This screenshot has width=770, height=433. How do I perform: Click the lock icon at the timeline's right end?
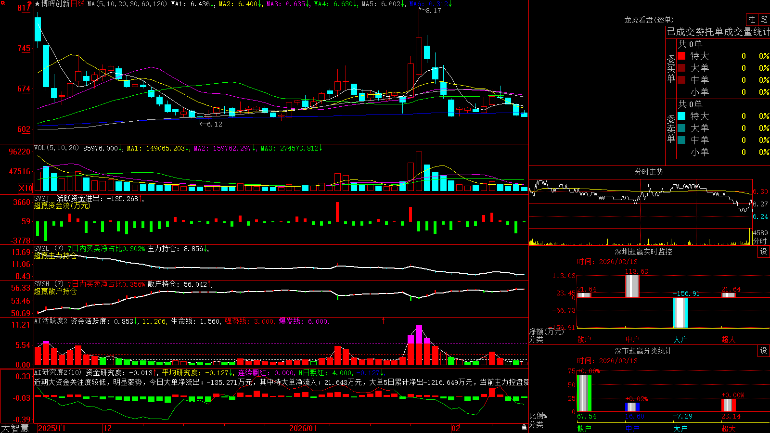(x=524, y=427)
